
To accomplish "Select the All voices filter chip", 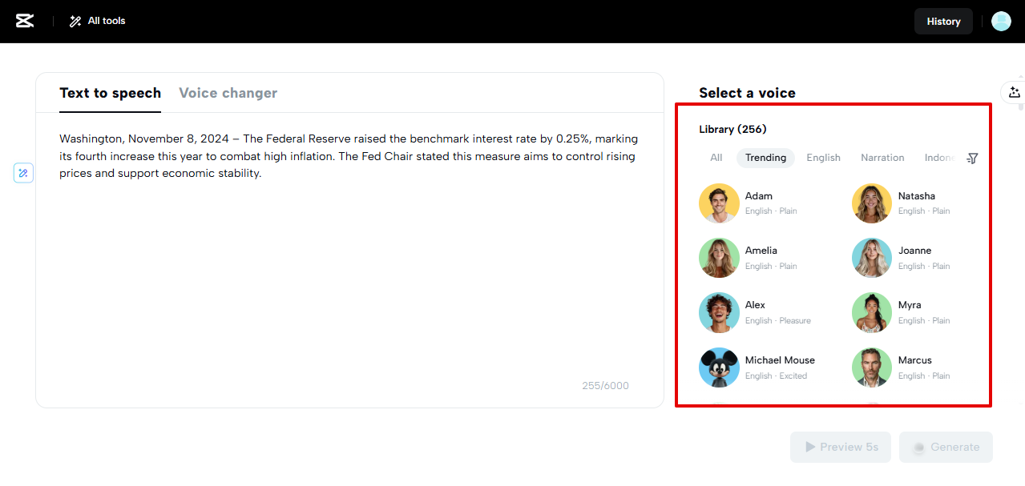I will [716, 158].
